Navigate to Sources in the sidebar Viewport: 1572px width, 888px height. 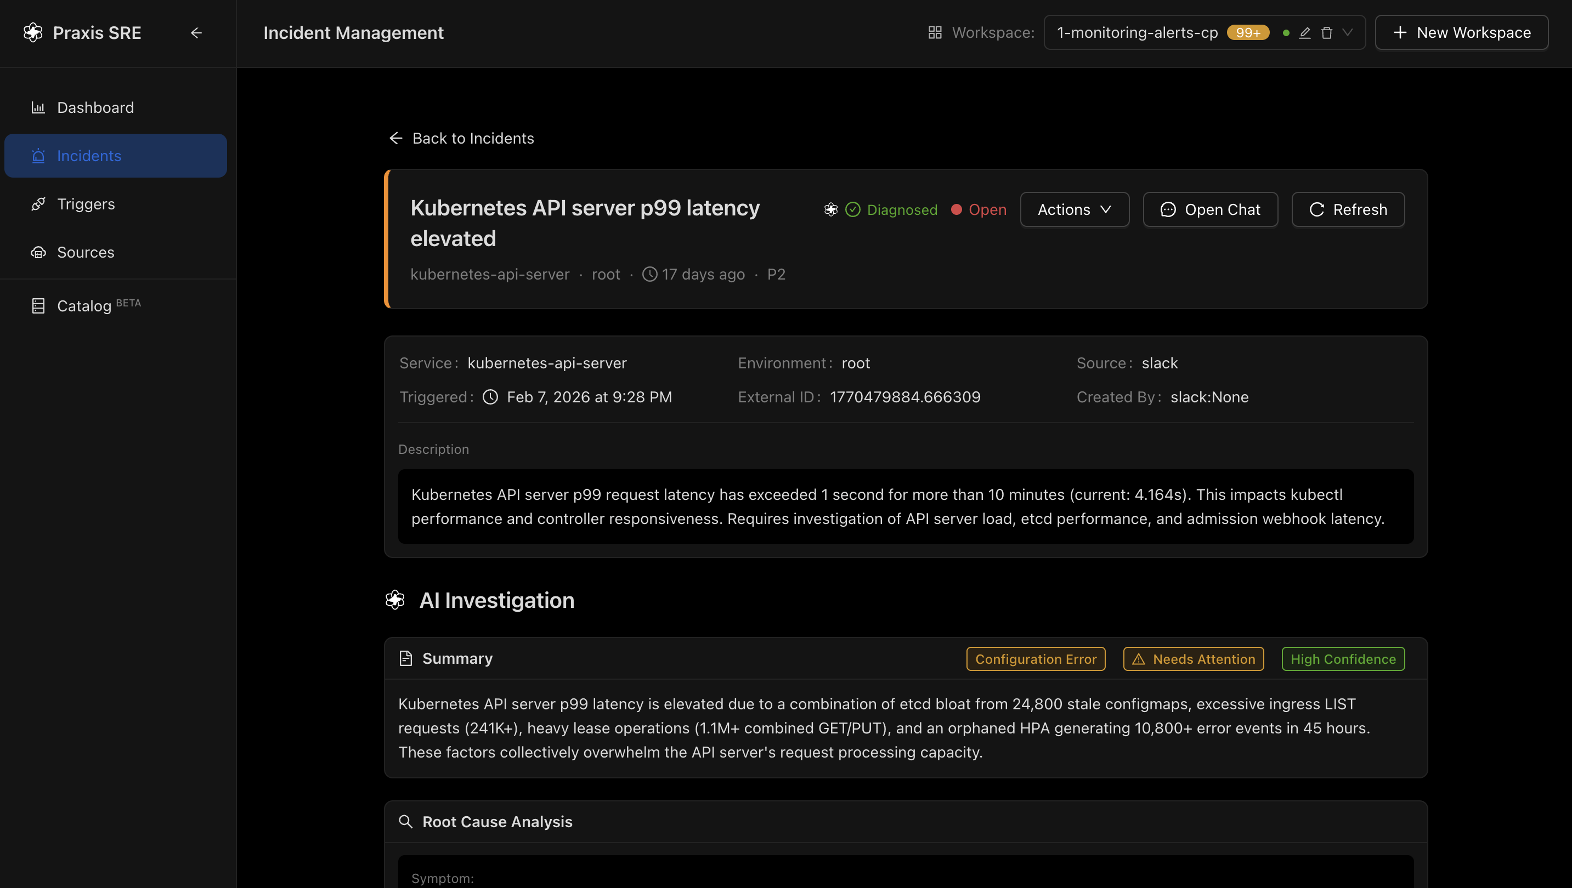pyautogui.click(x=86, y=252)
